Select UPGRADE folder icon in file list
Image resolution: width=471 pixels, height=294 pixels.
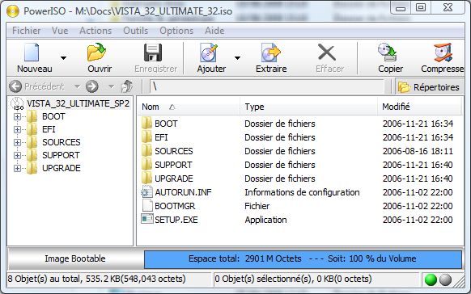pyautogui.click(x=146, y=178)
